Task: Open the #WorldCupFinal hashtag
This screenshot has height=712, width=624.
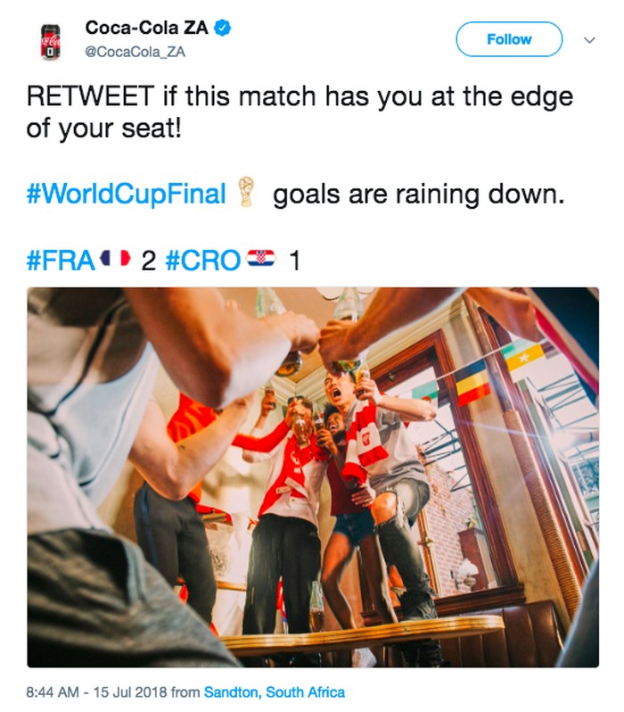Action: [x=127, y=195]
